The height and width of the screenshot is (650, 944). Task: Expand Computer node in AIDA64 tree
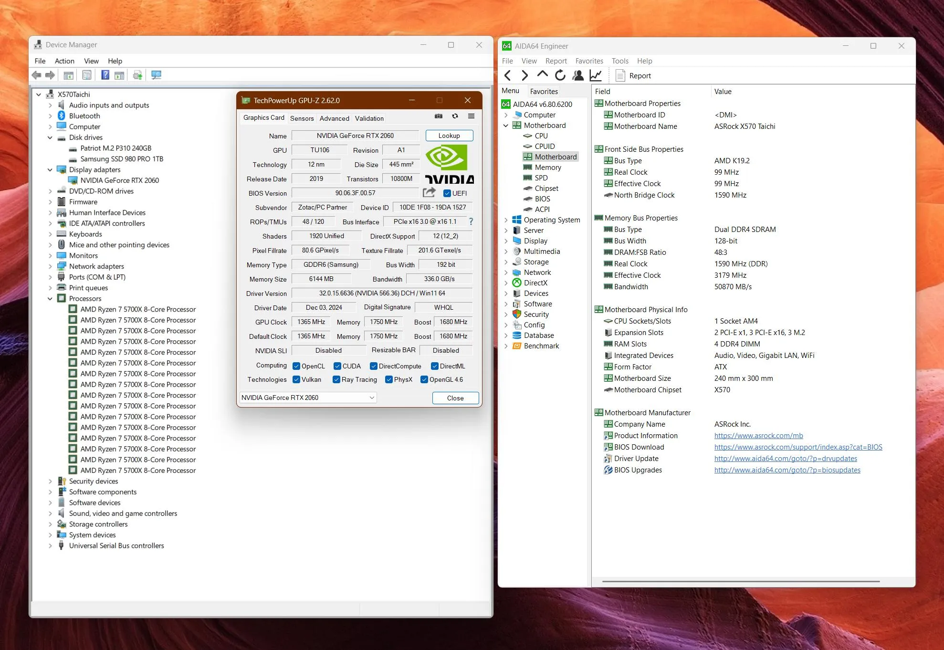click(506, 115)
